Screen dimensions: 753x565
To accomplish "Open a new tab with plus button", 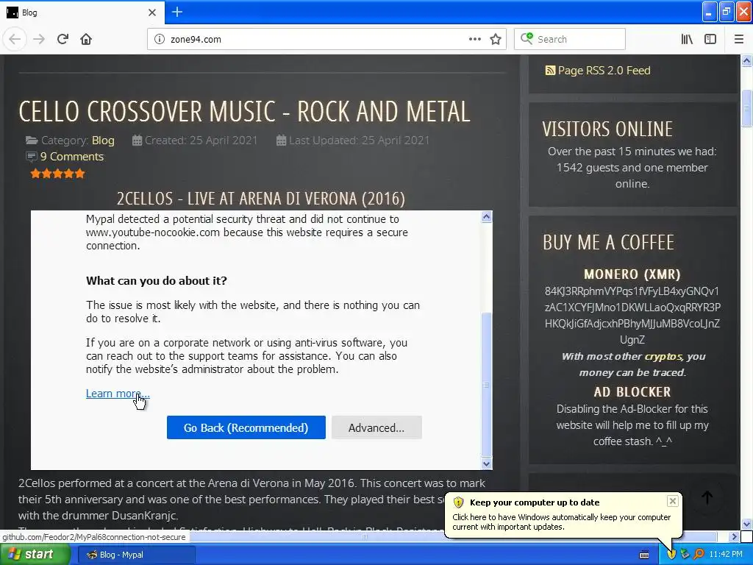I will (176, 12).
